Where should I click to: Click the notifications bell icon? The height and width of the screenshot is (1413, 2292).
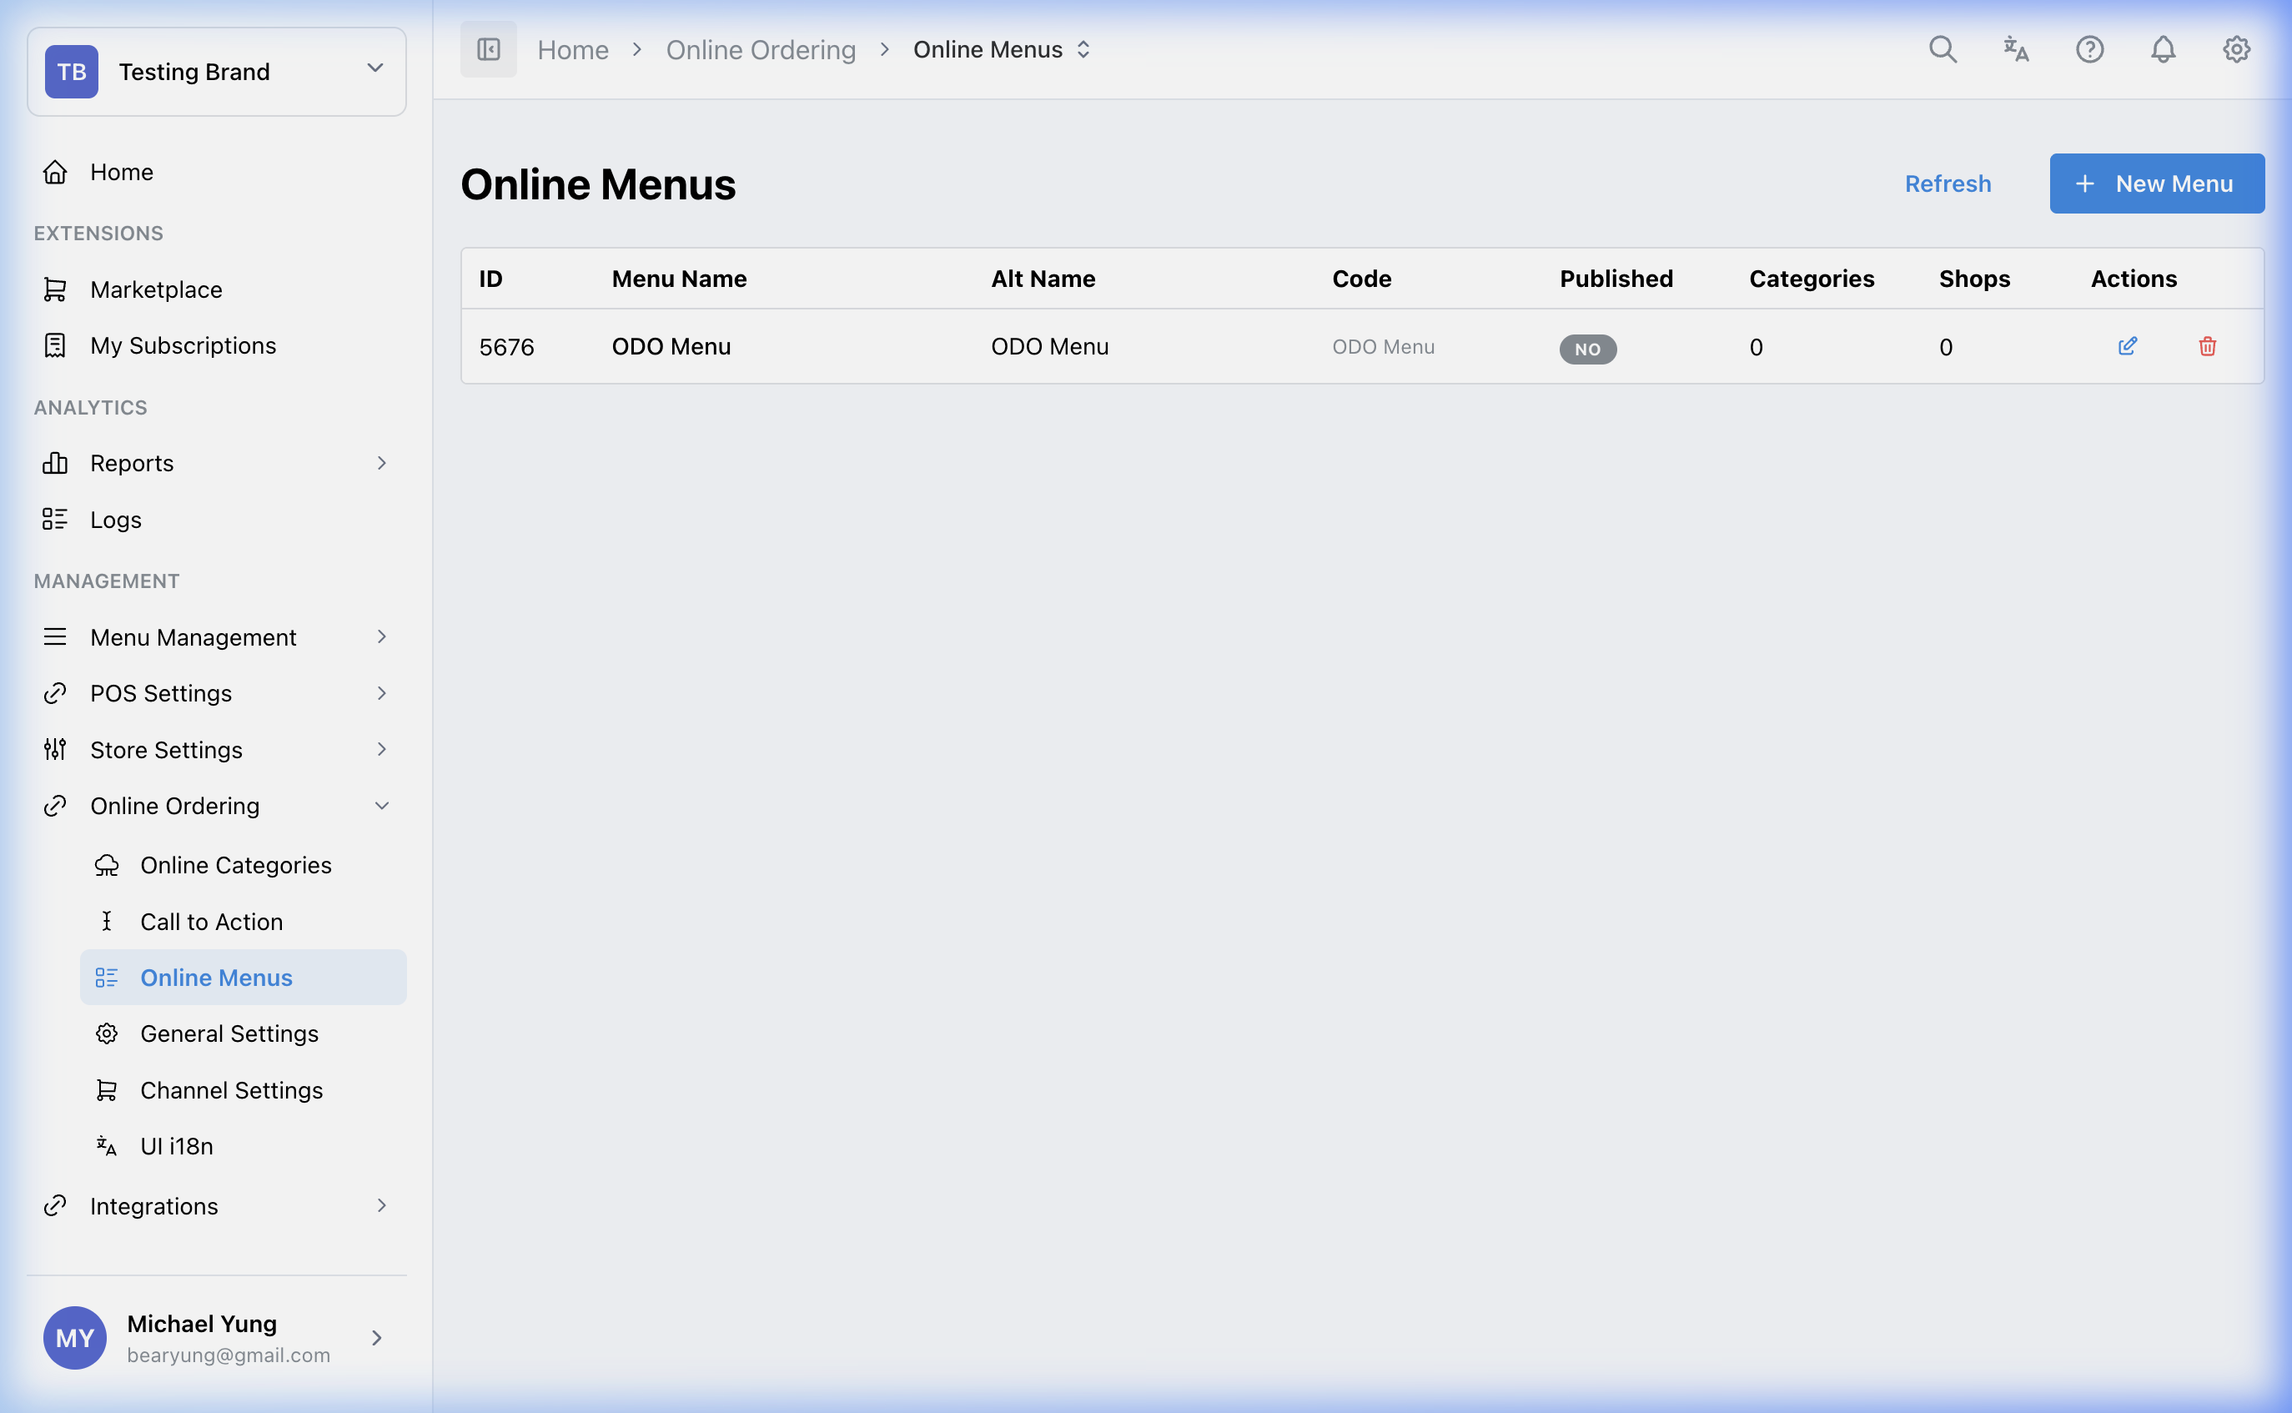pyautogui.click(x=2163, y=48)
